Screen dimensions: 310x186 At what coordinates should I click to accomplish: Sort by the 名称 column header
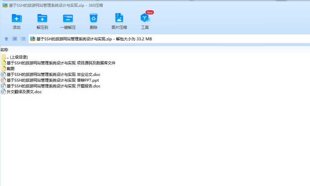tap(4, 50)
